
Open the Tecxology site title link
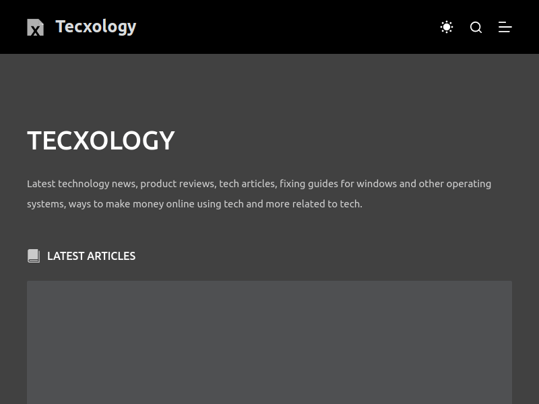96,27
